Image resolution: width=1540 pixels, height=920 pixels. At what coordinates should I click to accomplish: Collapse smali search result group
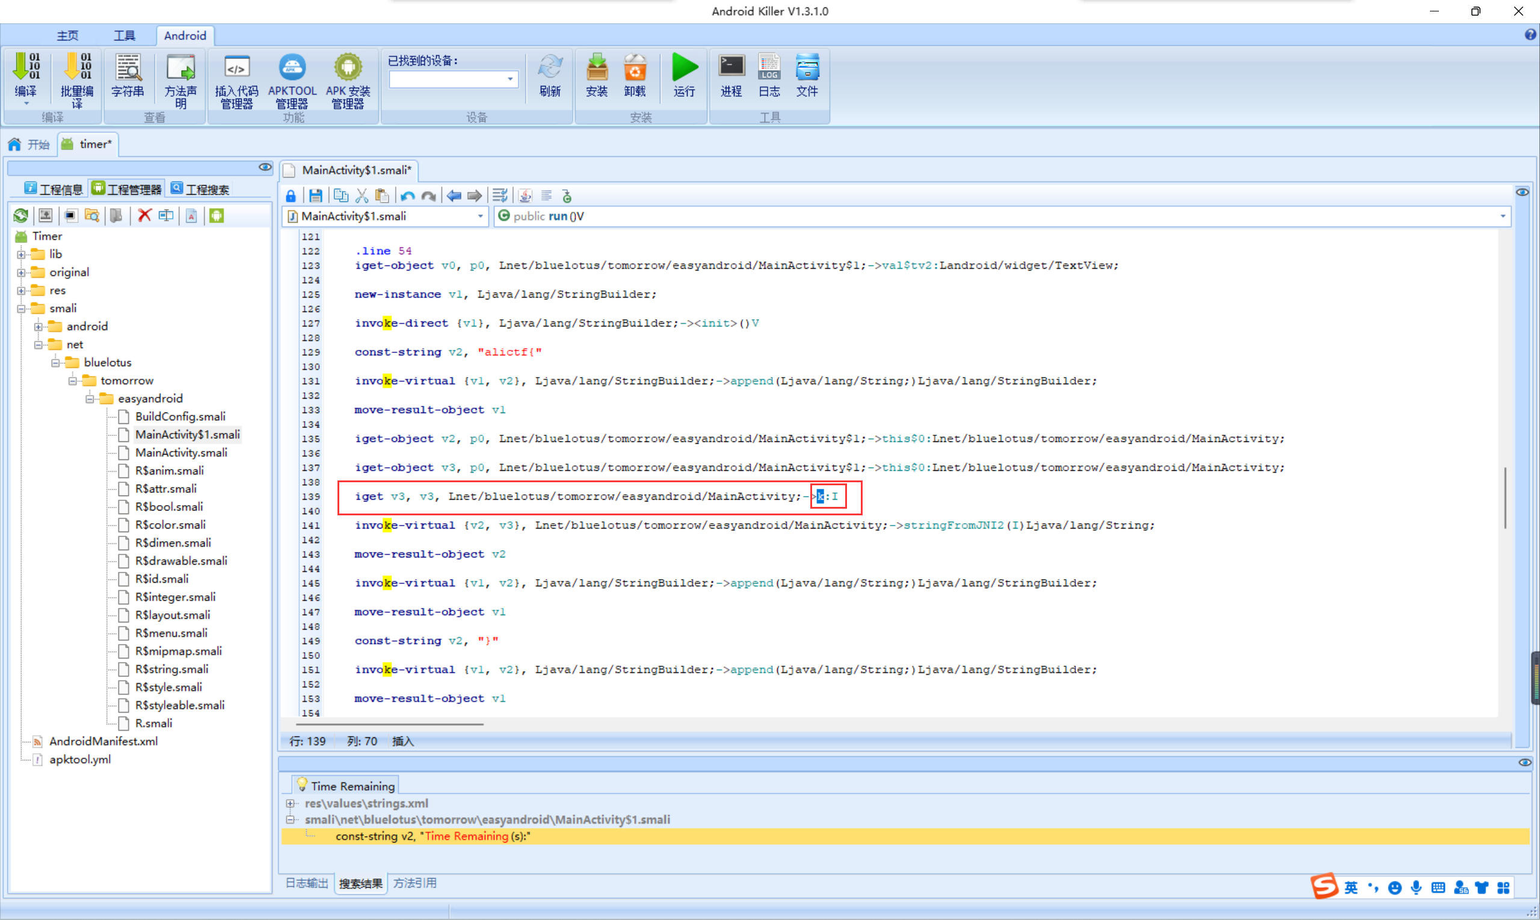click(x=289, y=819)
